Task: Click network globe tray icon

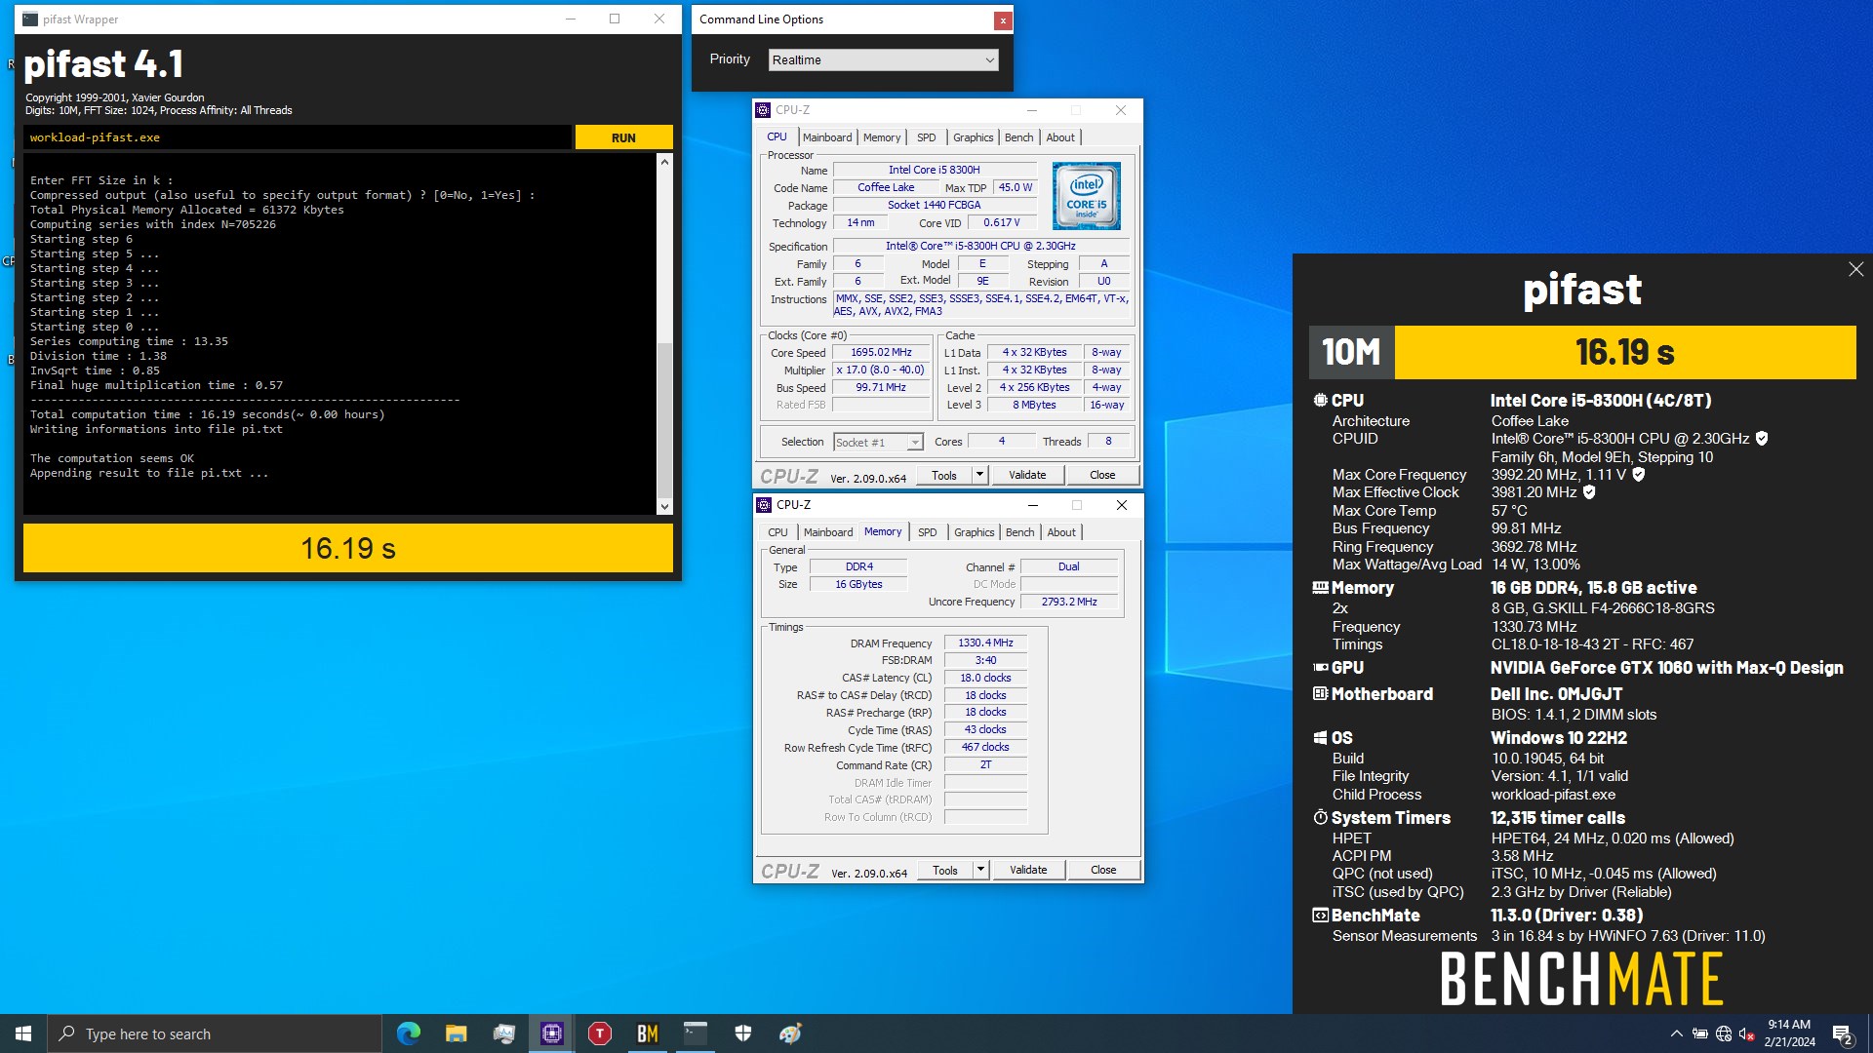Action: [1724, 1033]
